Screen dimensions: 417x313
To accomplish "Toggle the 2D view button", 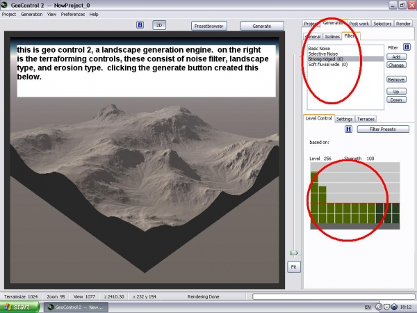I will click(x=159, y=25).
